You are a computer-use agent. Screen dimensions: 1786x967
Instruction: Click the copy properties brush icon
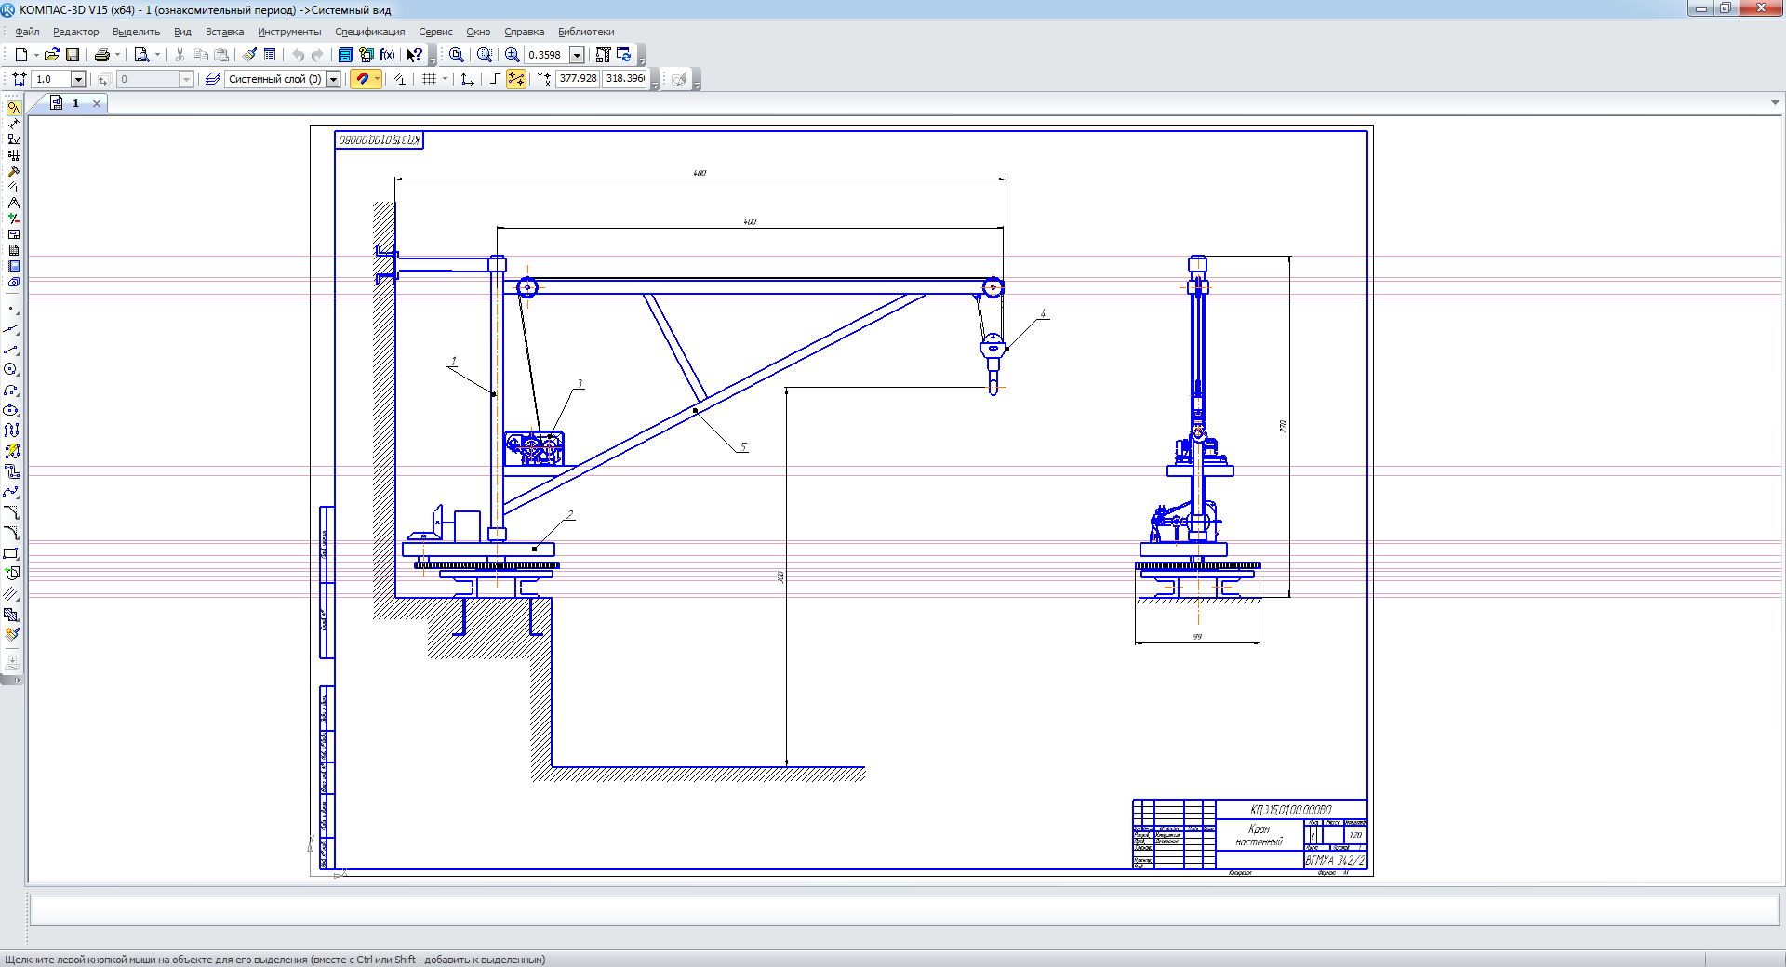point(249,55)
